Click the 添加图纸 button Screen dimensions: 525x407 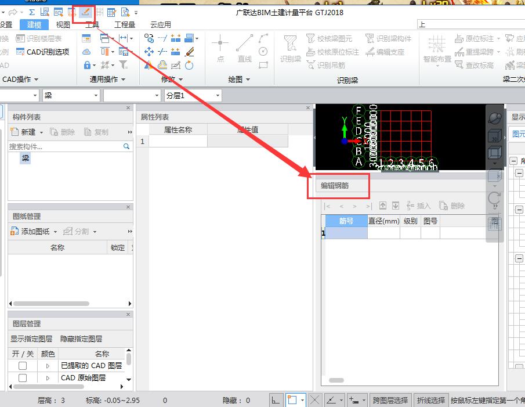(x=31, y=231)
